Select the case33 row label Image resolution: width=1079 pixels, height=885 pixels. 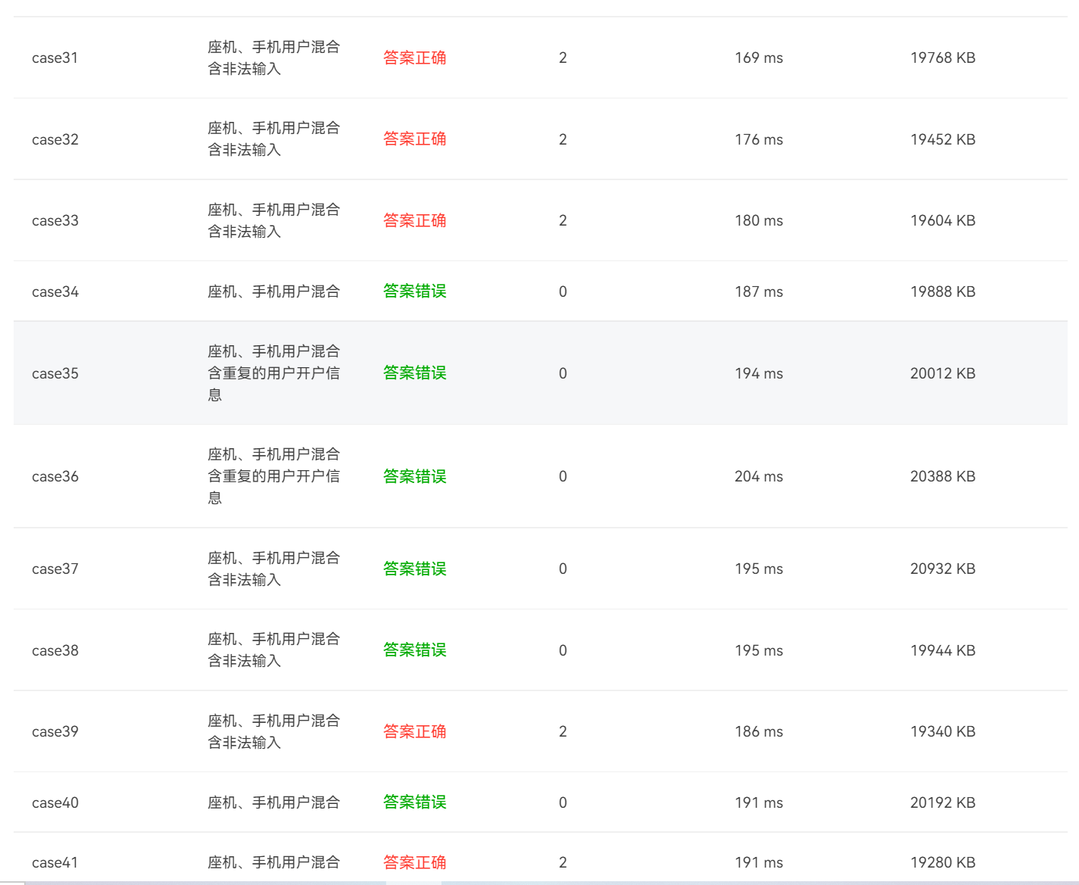coord(55,221)
